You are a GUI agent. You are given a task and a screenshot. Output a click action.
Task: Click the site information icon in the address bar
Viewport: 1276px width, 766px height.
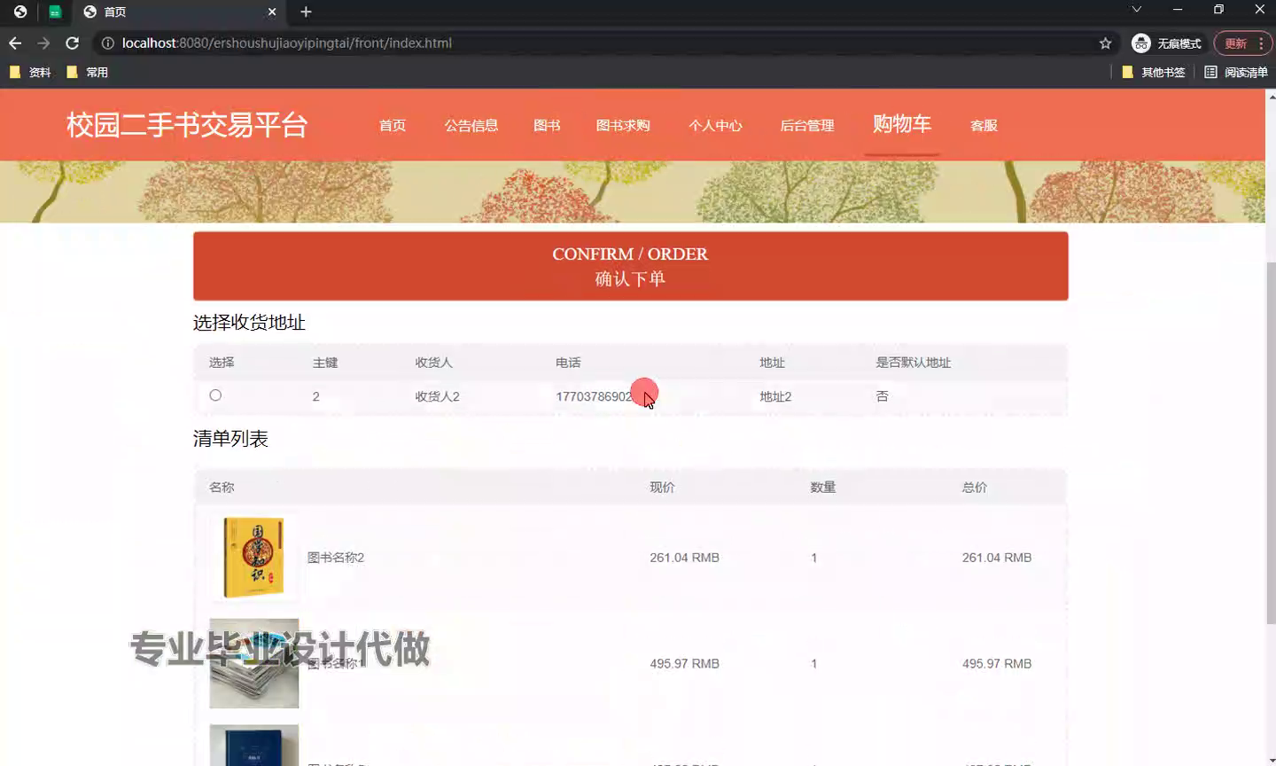click(x=107, y=43)
